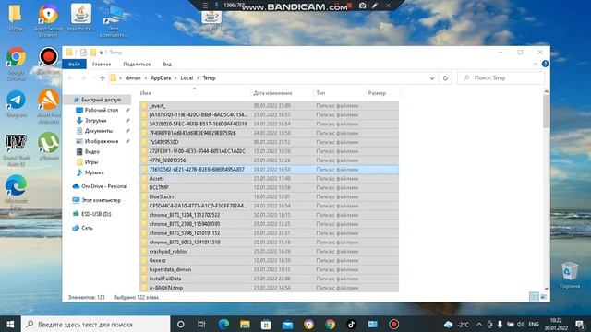Open Task View on the taskbar
Image resolution: width=591 pixels, height=332 pixels.
click(201, 324)
